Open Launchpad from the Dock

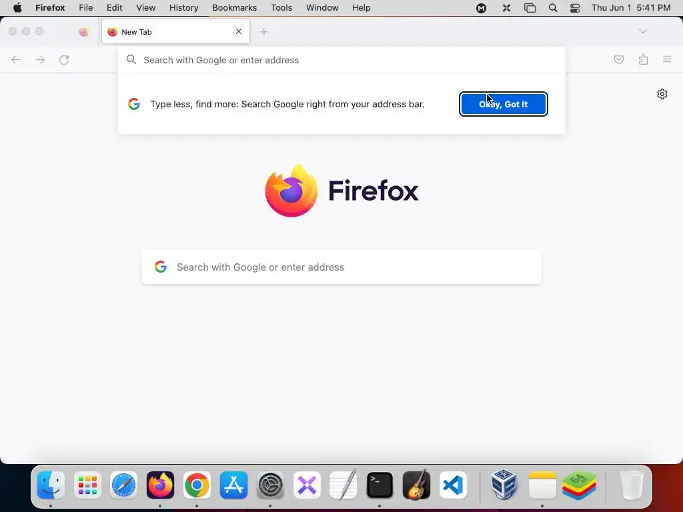coord(87,485)
